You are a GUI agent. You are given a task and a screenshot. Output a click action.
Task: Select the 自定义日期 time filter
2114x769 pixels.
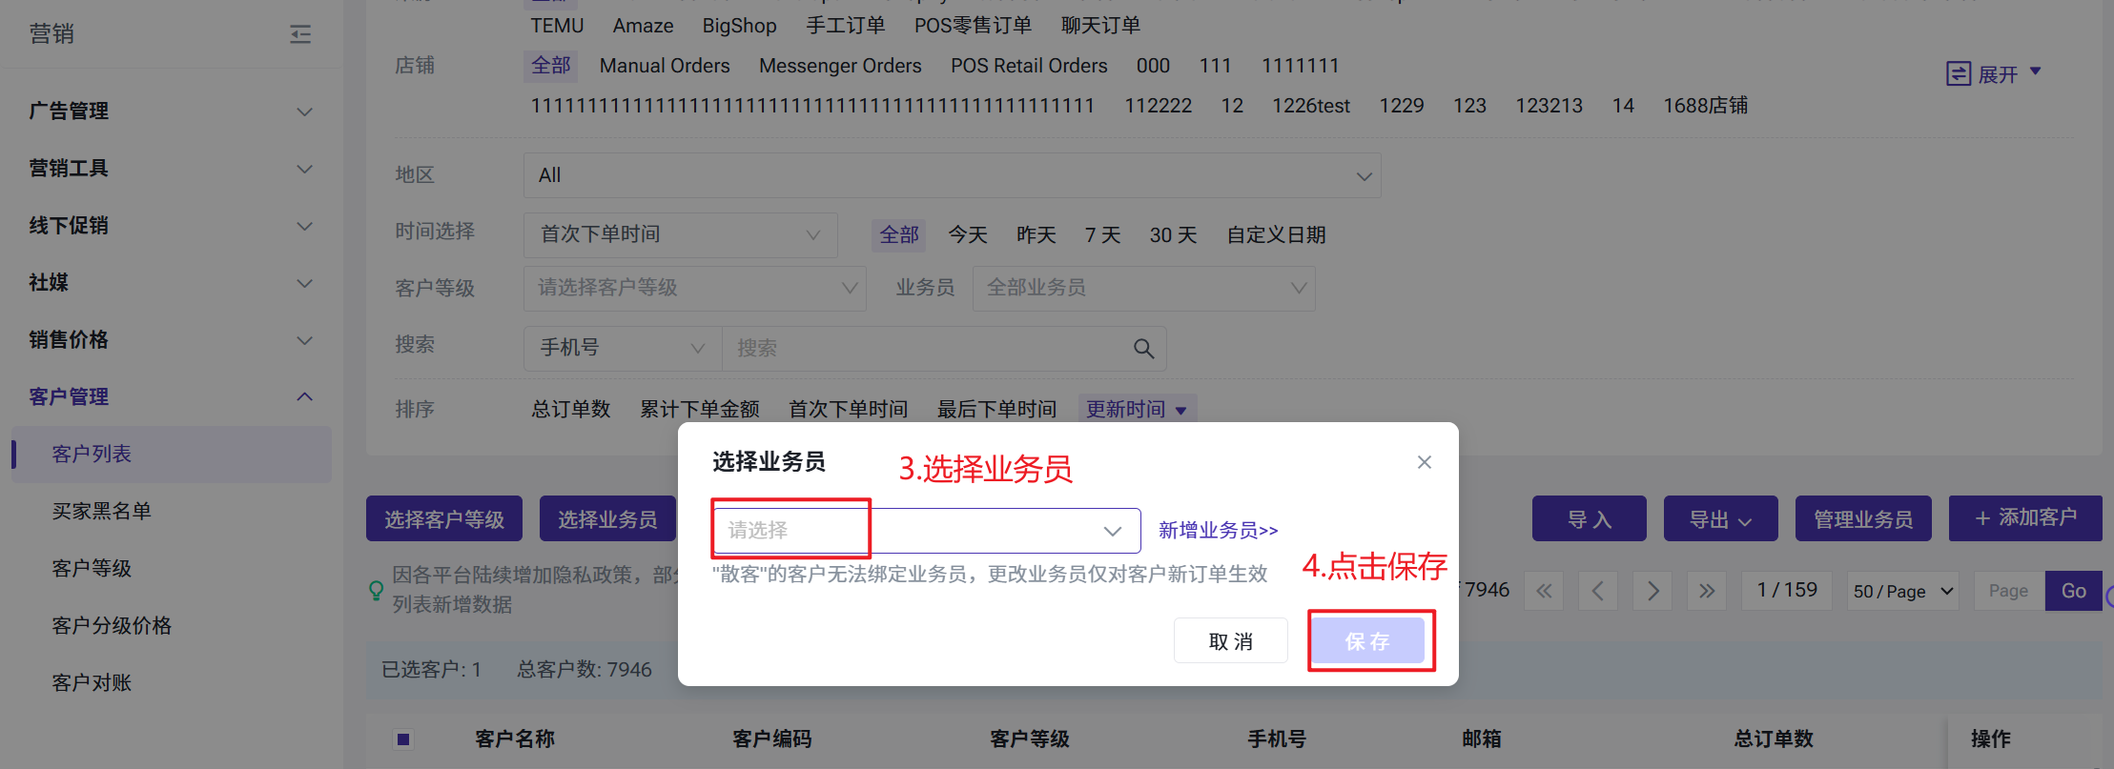pyautogui.click(x=1276, y=234)
